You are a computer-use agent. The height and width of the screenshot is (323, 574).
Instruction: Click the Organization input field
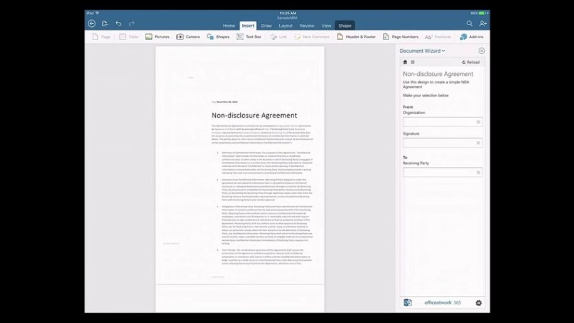click(443, 122)
